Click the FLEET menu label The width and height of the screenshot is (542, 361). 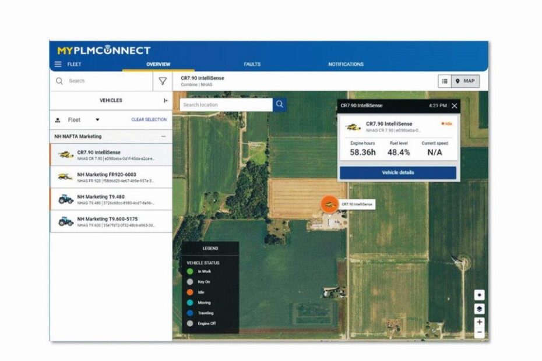point(75,64)
